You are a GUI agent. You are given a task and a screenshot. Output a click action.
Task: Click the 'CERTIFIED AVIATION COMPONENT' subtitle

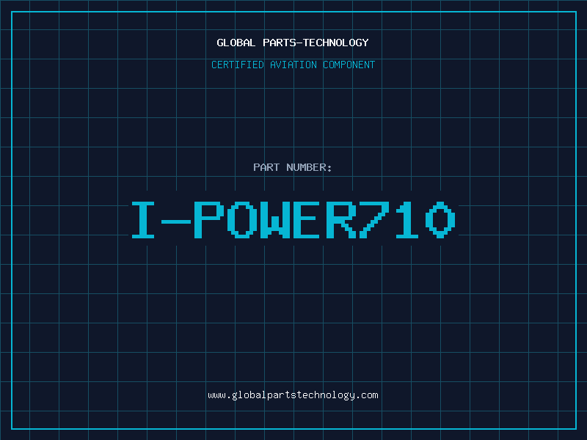293,65
